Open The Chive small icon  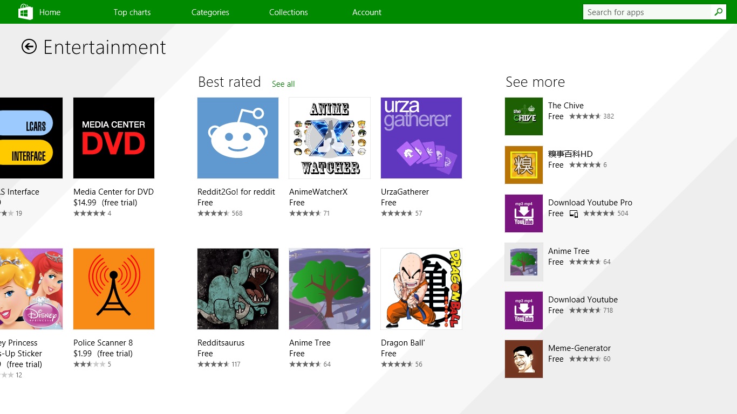tap(524, 116)
